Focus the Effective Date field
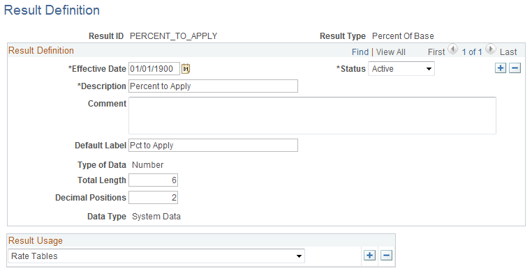532x273 pixels. 154,69
